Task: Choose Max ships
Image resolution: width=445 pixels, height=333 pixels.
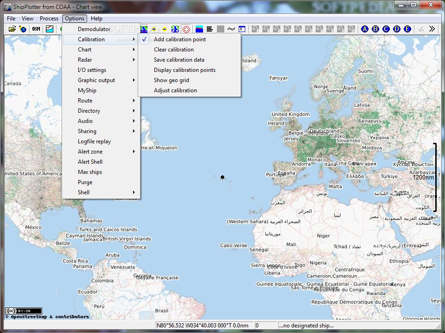Action: 101,172
